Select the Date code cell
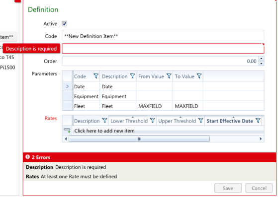Viewport: 278px width, 197px height. [x=87, y=86]
